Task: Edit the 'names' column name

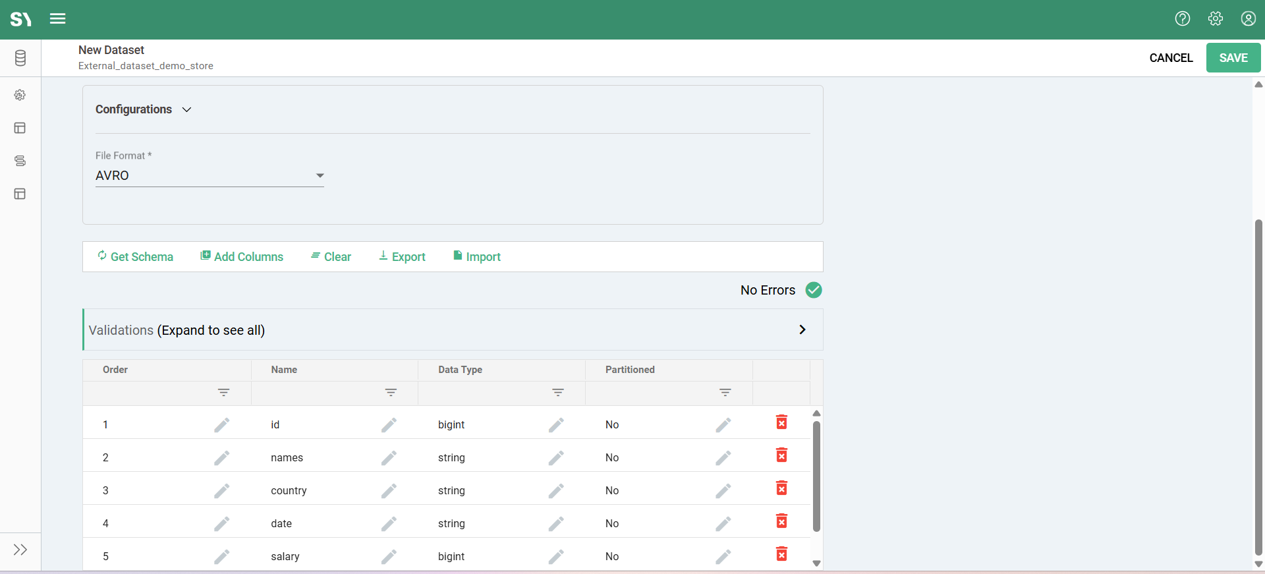Action: pyautogui.click(x=389, y=457)
